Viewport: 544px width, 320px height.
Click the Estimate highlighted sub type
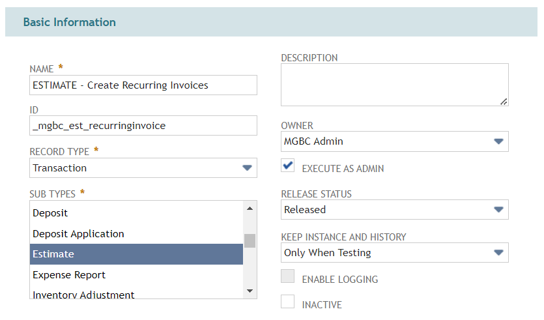pos(136,254)
